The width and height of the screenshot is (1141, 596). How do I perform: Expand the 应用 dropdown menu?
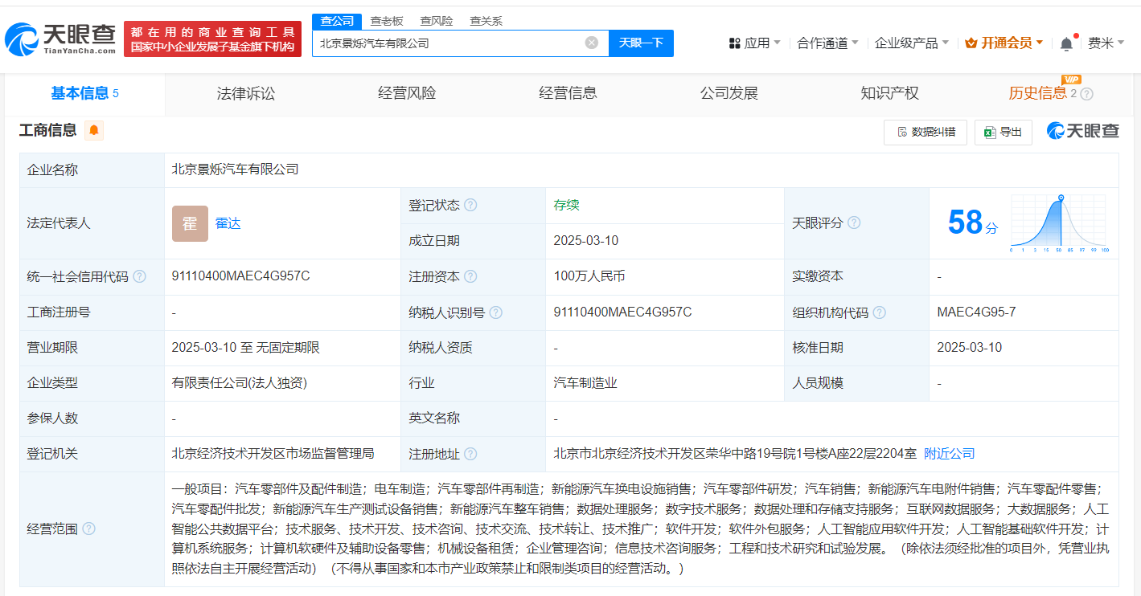755,43
